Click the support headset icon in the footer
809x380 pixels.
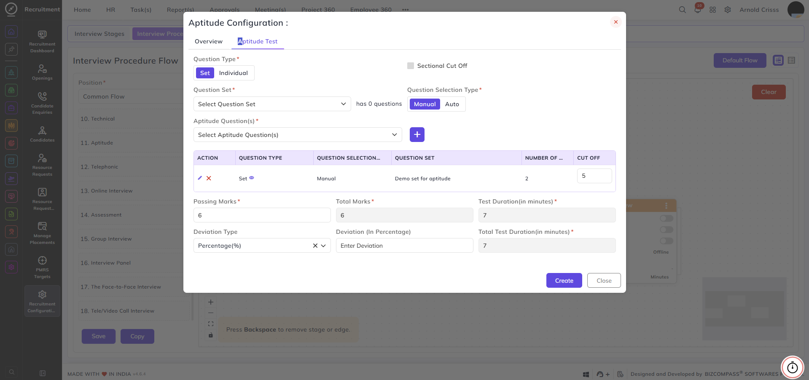[x=600, y=374]
